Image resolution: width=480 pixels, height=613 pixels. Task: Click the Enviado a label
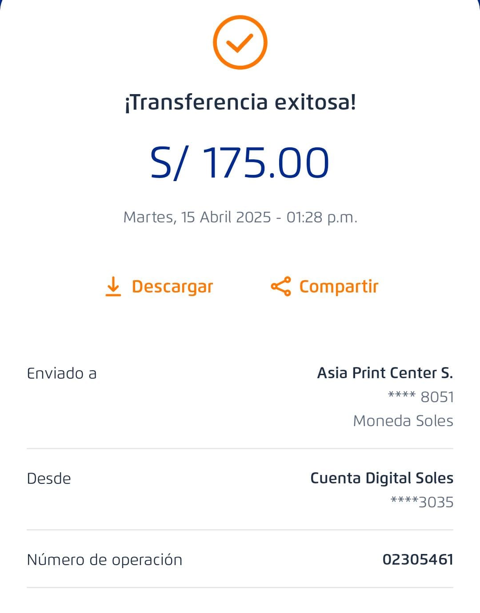click(62, 373)
